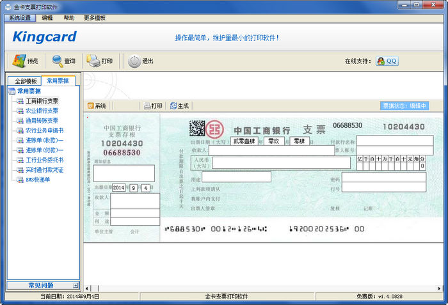
Task: Switch to the 常用票据 tab
Action: (x=58, y=81)
